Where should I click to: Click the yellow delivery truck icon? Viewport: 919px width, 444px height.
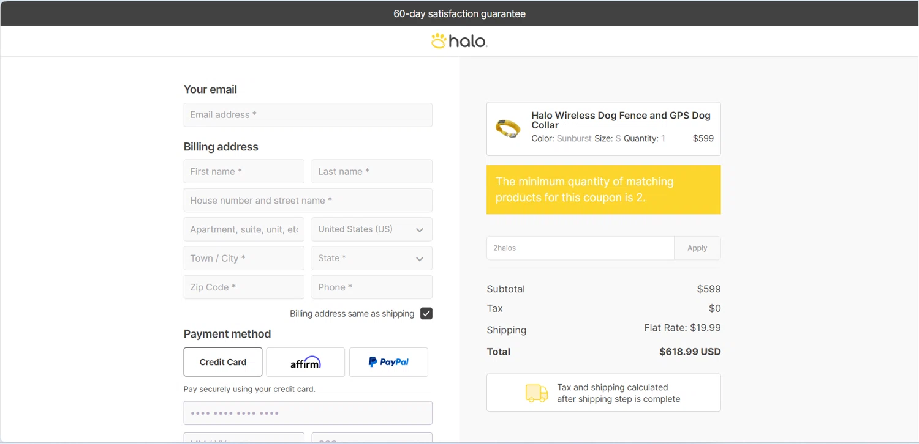[x=537, y=393]
